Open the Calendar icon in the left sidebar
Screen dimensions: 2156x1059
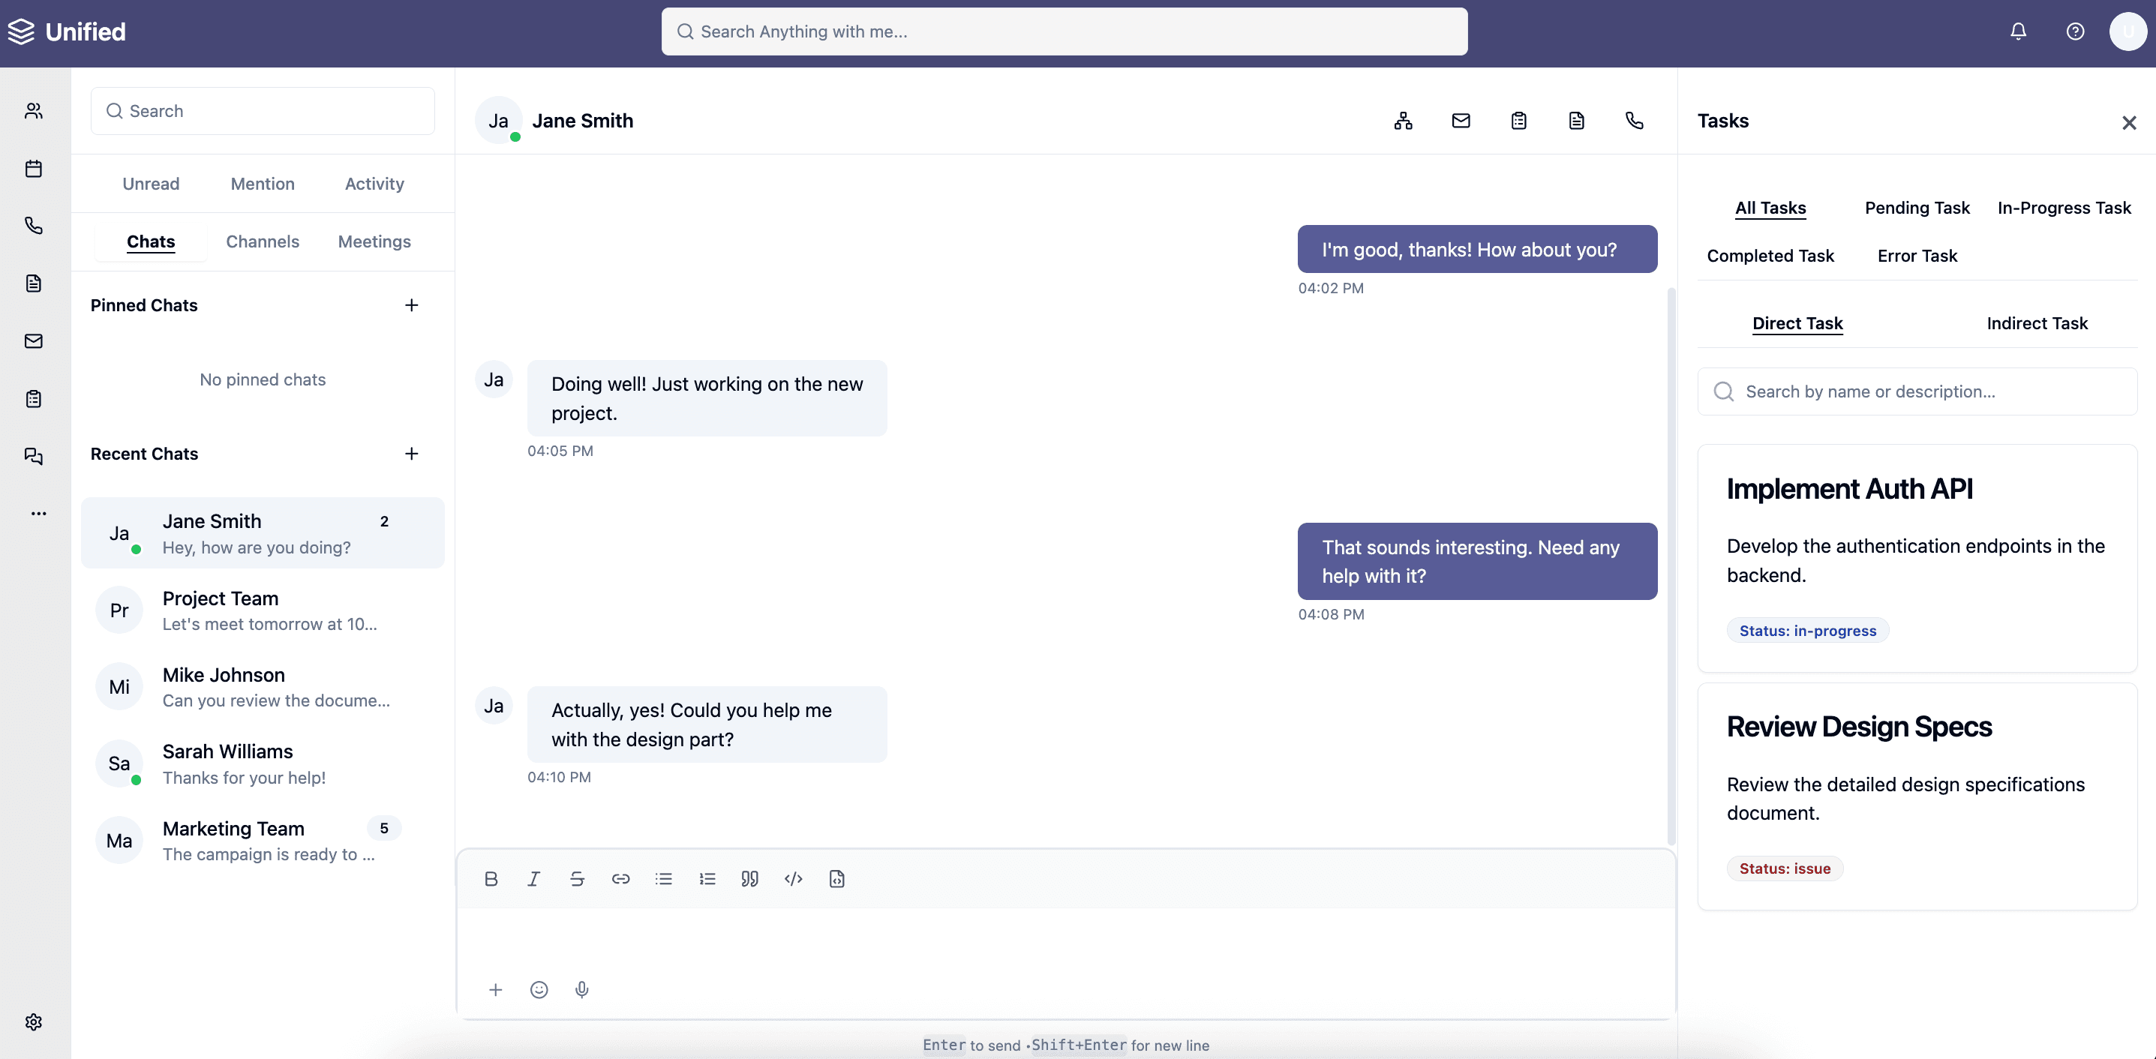point(33,168)
